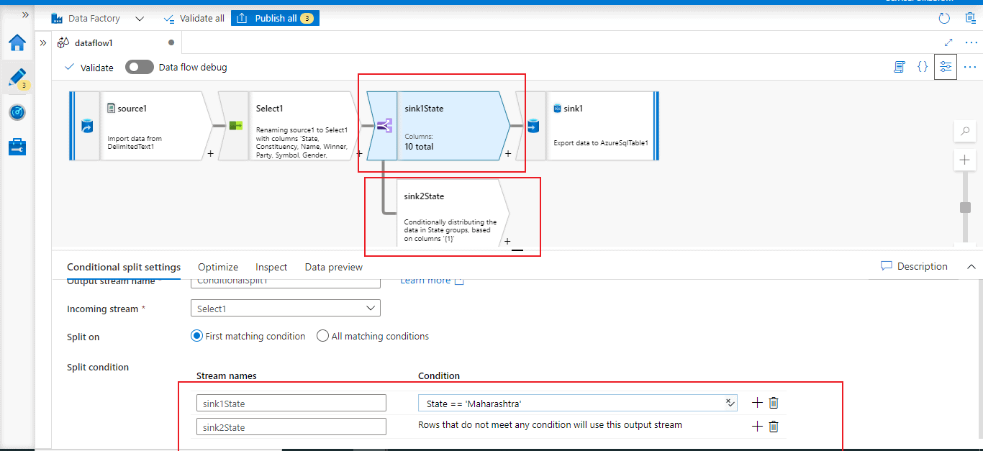The image size is (983, 451).
Task: Open the Author pencil icon
Action: tap(17, 78)
